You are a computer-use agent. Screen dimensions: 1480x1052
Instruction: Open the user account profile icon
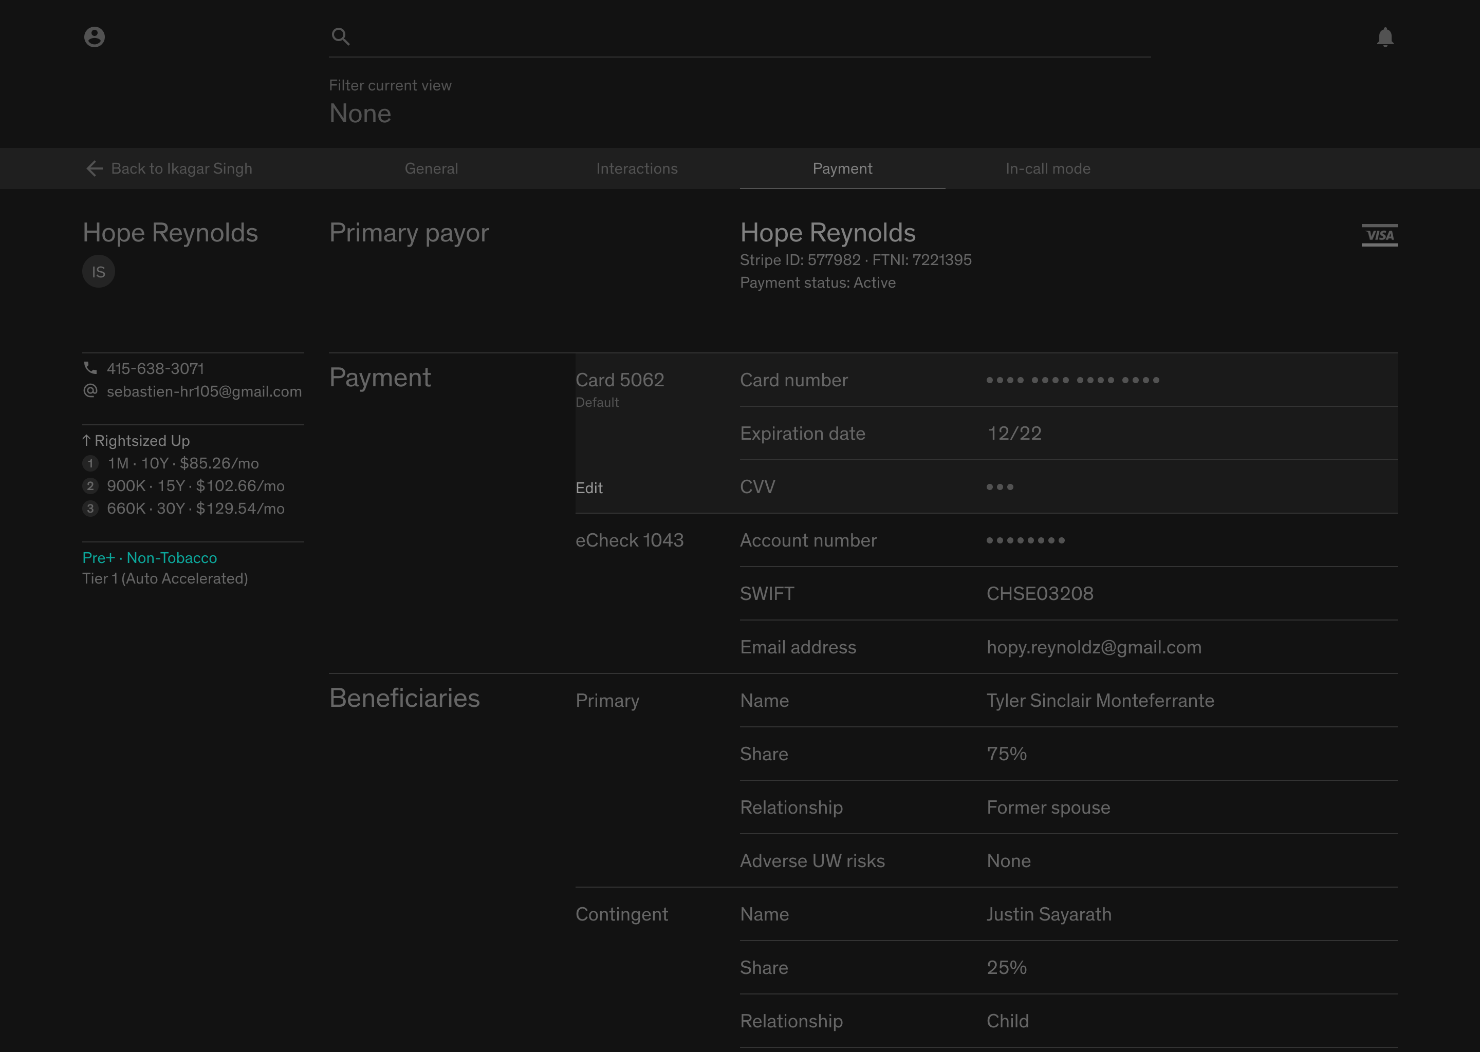pyautogui.click(x=95, y=37)
